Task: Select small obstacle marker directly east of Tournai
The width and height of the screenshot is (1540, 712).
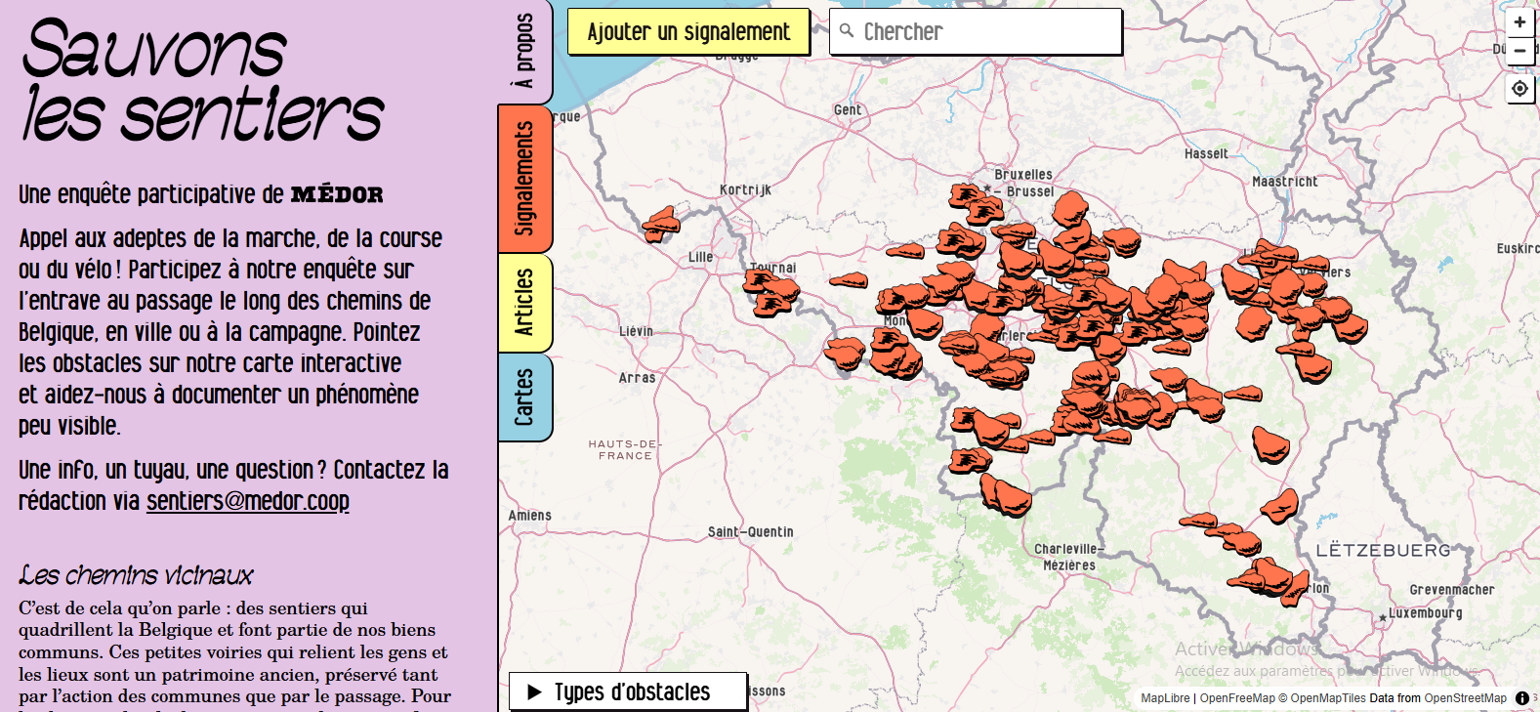Action: (x=848, y=281)
